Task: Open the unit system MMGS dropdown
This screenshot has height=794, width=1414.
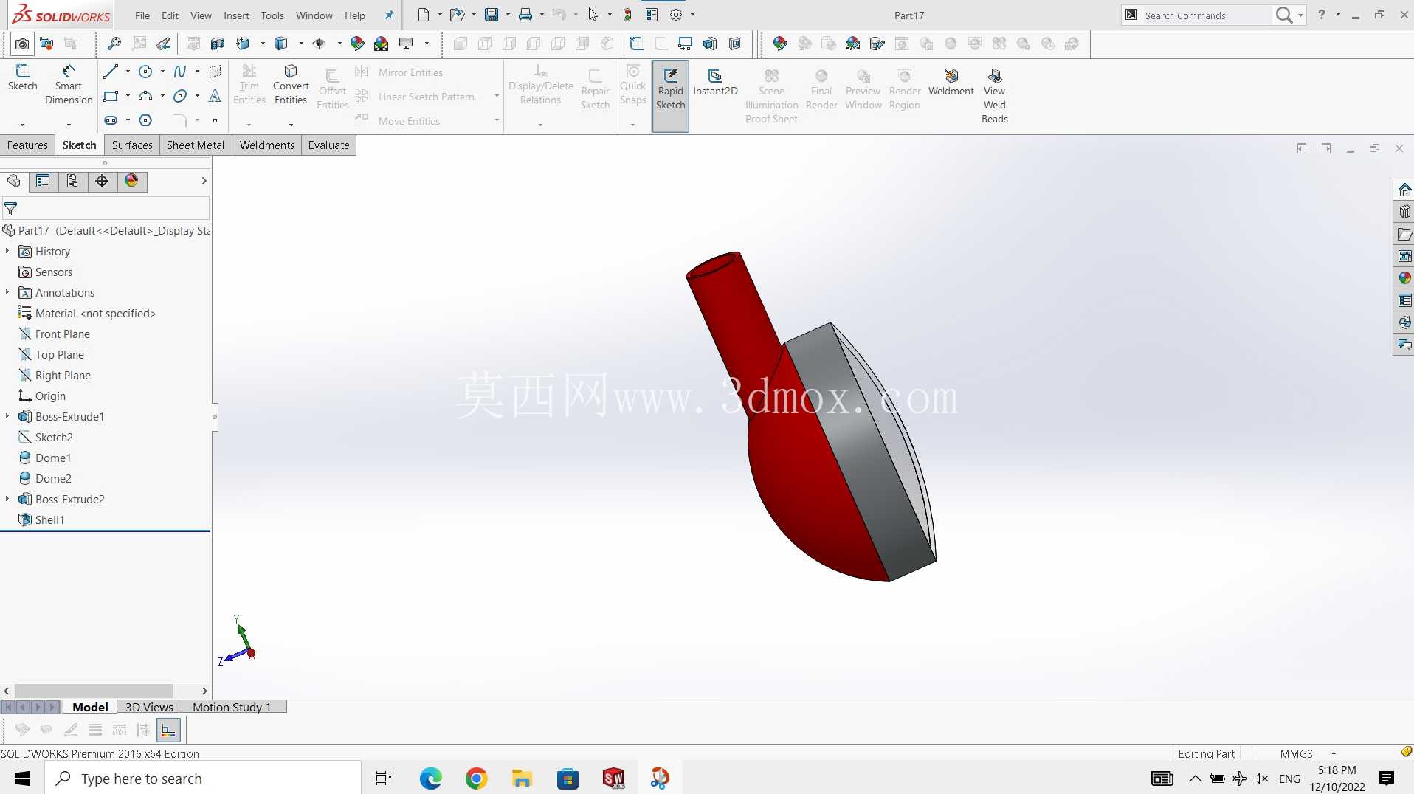Action: [1334, 753]
